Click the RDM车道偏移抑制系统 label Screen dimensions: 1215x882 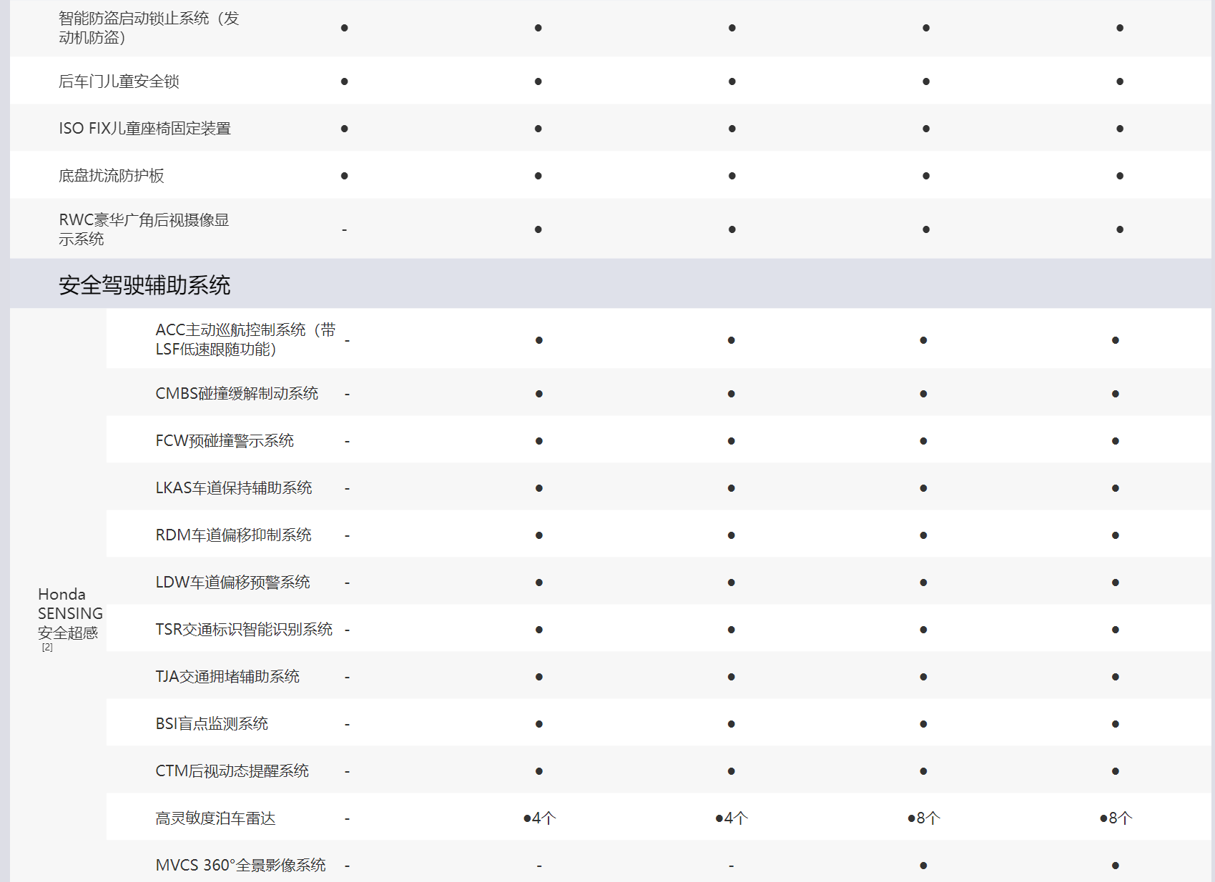(233, 535)
